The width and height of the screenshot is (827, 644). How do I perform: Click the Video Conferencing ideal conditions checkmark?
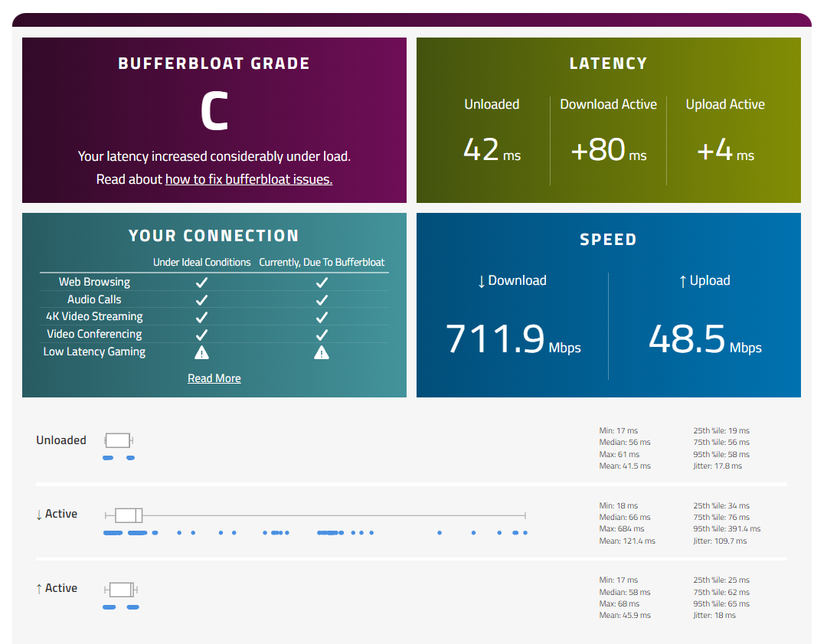click(x=201, y=335)
